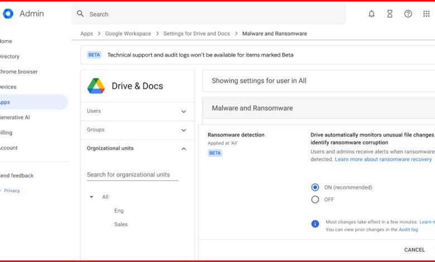Viewport: 435px width, 262px height.
Task: Open Directory in the sidebar
Action: point(9,56)
